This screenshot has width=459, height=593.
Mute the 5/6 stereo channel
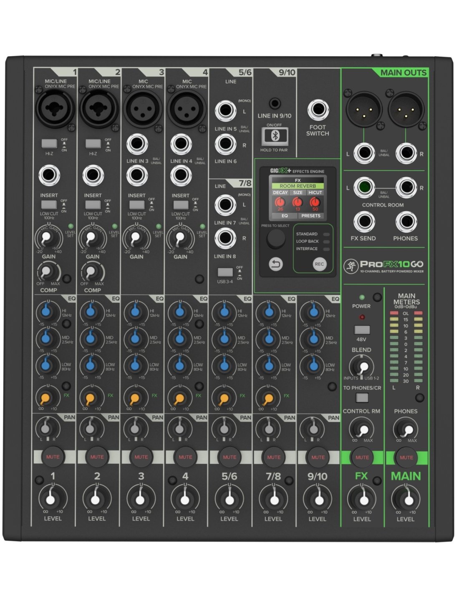pyautogui.click(x=229, y=457)
